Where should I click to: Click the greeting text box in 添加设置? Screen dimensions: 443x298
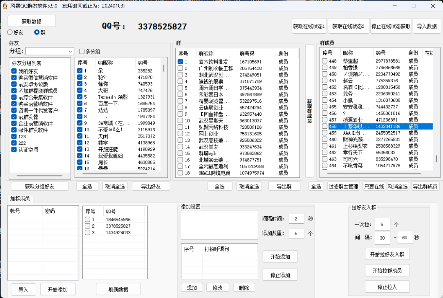(219, 225)
